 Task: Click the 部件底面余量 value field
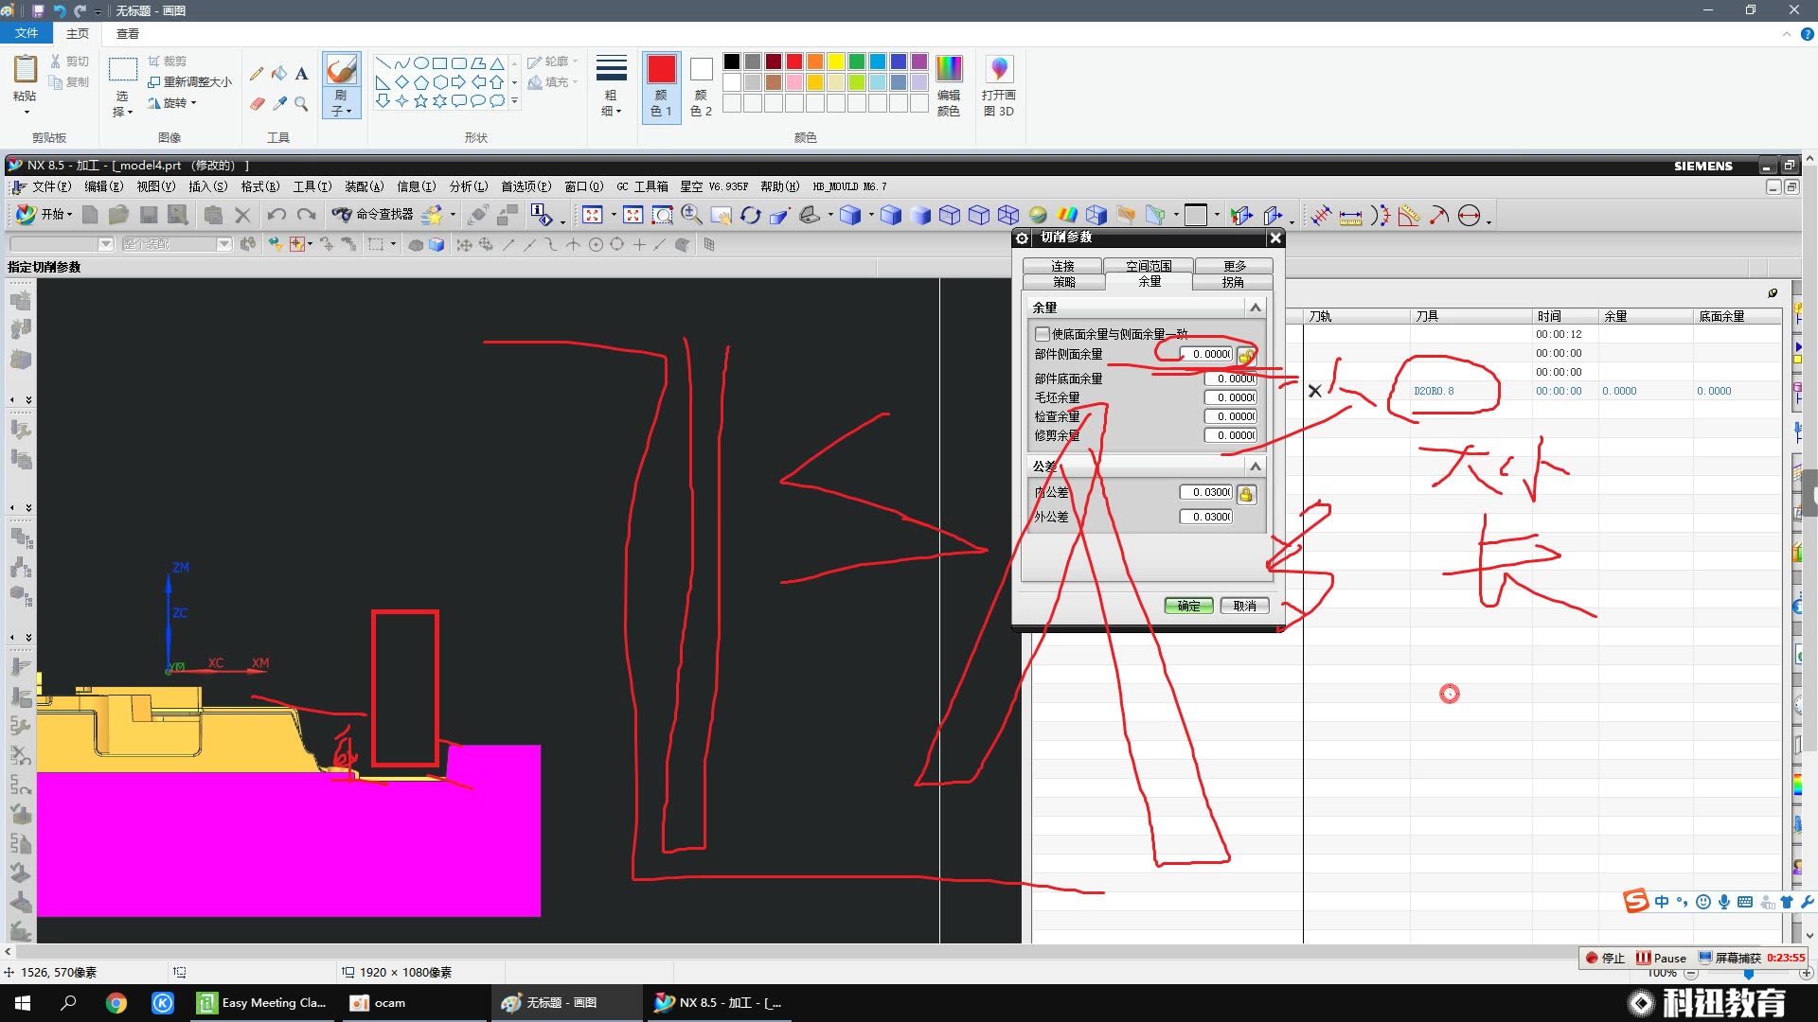tap(1230, 379)
